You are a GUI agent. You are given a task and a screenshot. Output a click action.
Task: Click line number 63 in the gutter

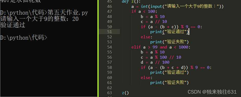109,93
